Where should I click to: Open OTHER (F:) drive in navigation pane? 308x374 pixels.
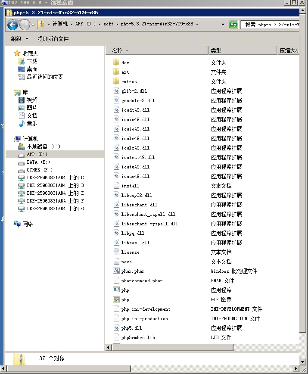[40, 170]
